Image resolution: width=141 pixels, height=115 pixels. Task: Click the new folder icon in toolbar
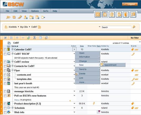(31, 17)
